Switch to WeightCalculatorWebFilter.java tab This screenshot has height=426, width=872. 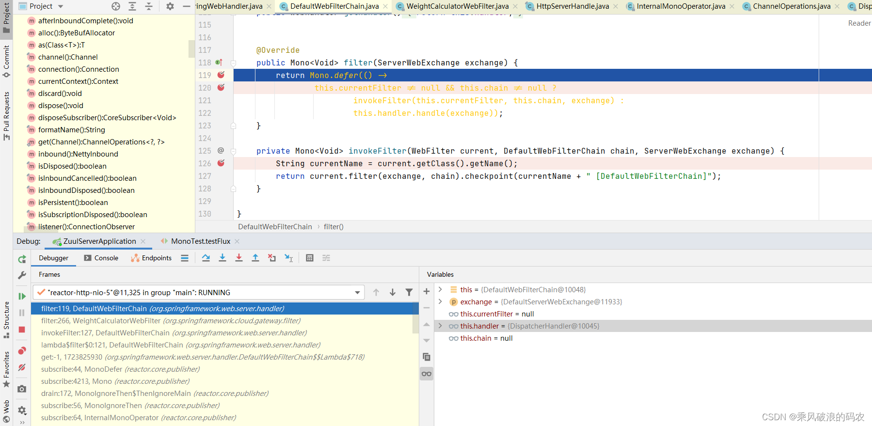458,6
